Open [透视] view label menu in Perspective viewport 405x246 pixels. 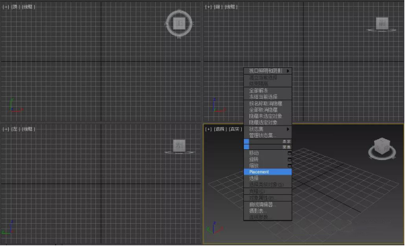tap(220, 129)
